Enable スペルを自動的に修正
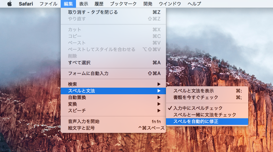 pyautogui.click(x=207, y=121)
